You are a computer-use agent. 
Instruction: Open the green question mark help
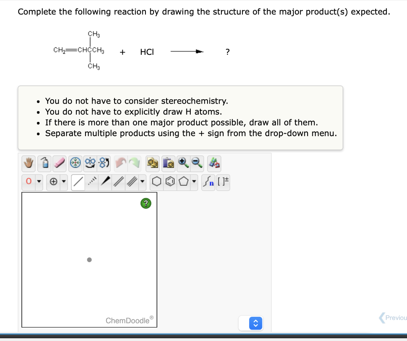pos(146,203)
